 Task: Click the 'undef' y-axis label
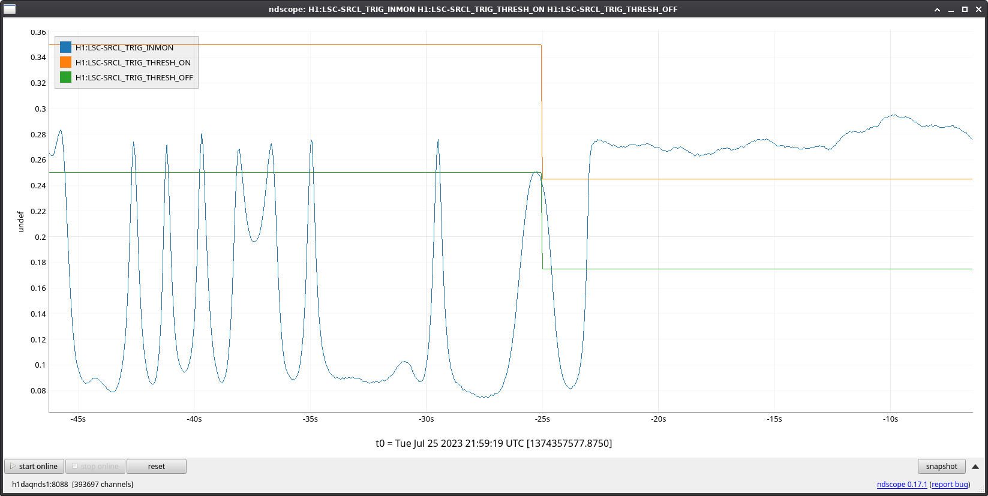point(21,221)
